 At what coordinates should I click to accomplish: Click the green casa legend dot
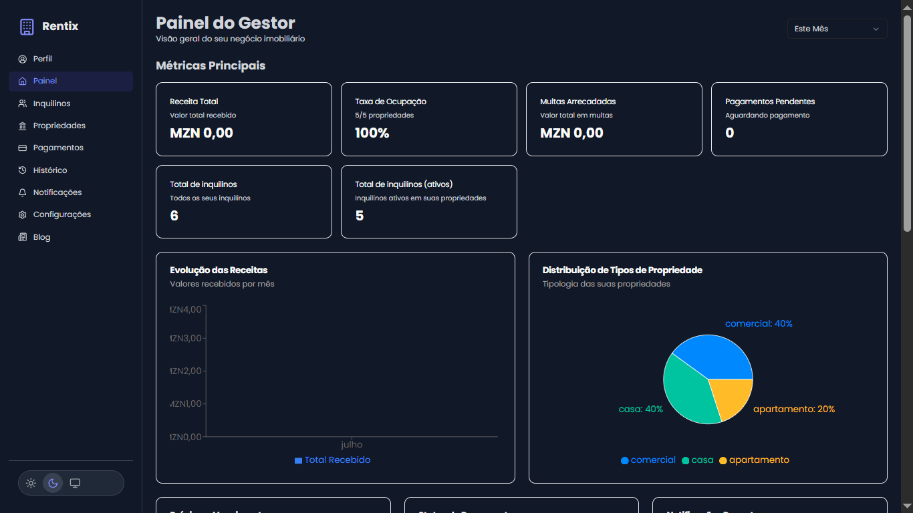click(x=685, y=460)
